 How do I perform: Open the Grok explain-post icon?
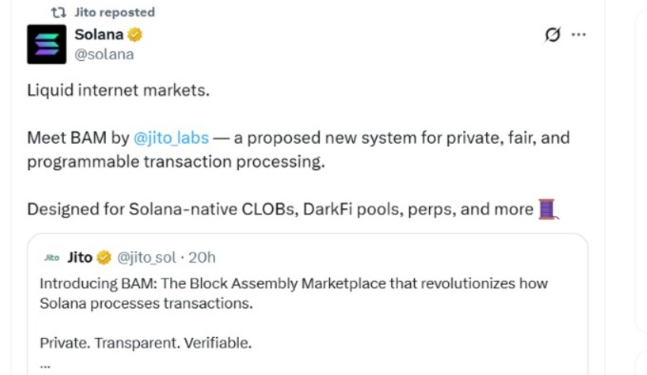point(553,34)
